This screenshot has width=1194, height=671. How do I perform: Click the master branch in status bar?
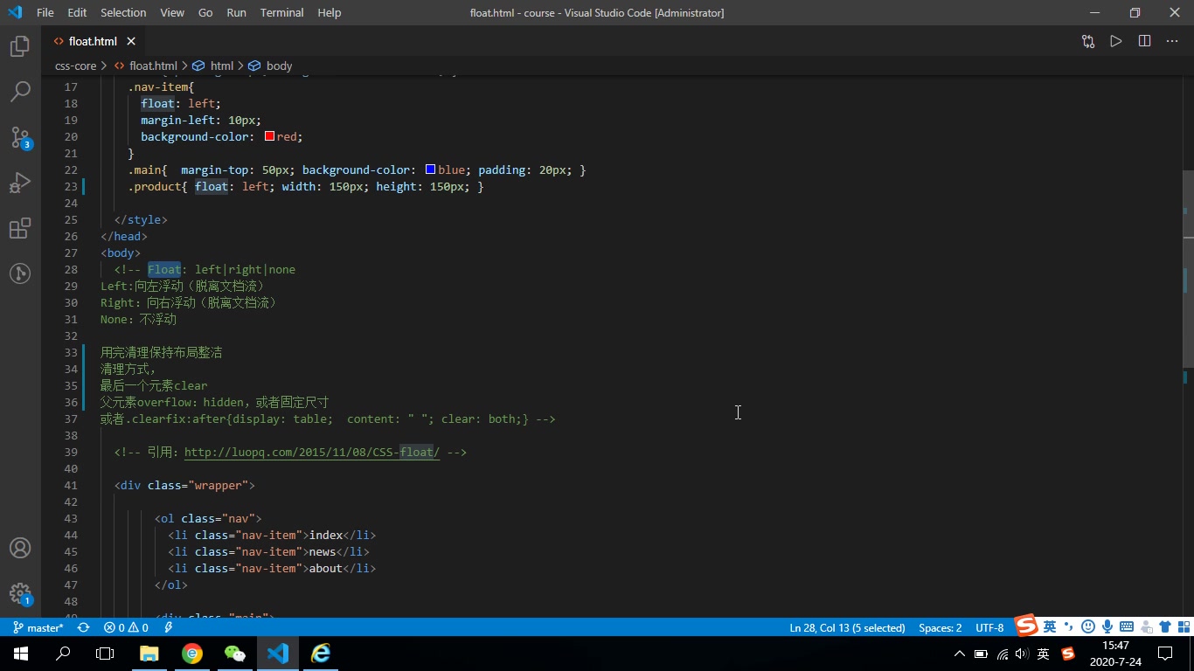point(38,627)
